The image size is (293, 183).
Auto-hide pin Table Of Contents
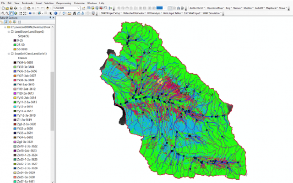(x=50, y=17)
